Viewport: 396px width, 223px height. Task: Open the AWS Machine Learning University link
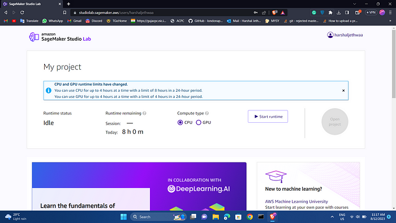(296, 201)
